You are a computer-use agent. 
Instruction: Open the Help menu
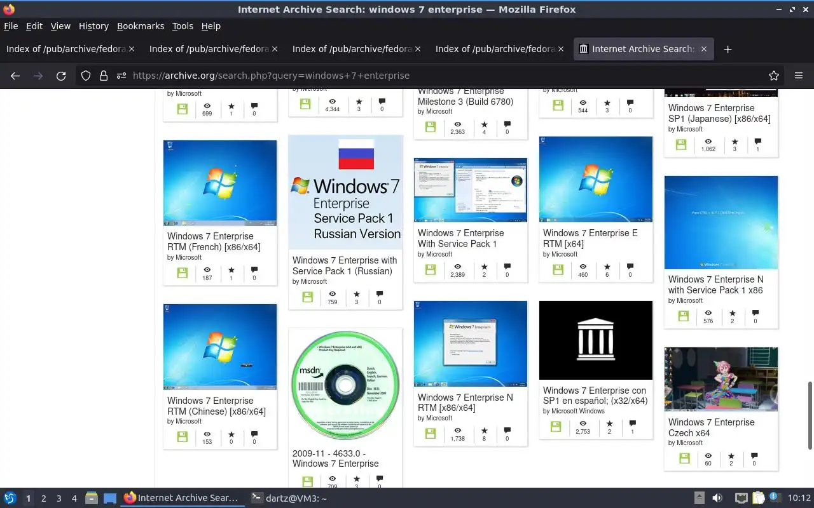(x=211, y=26)
